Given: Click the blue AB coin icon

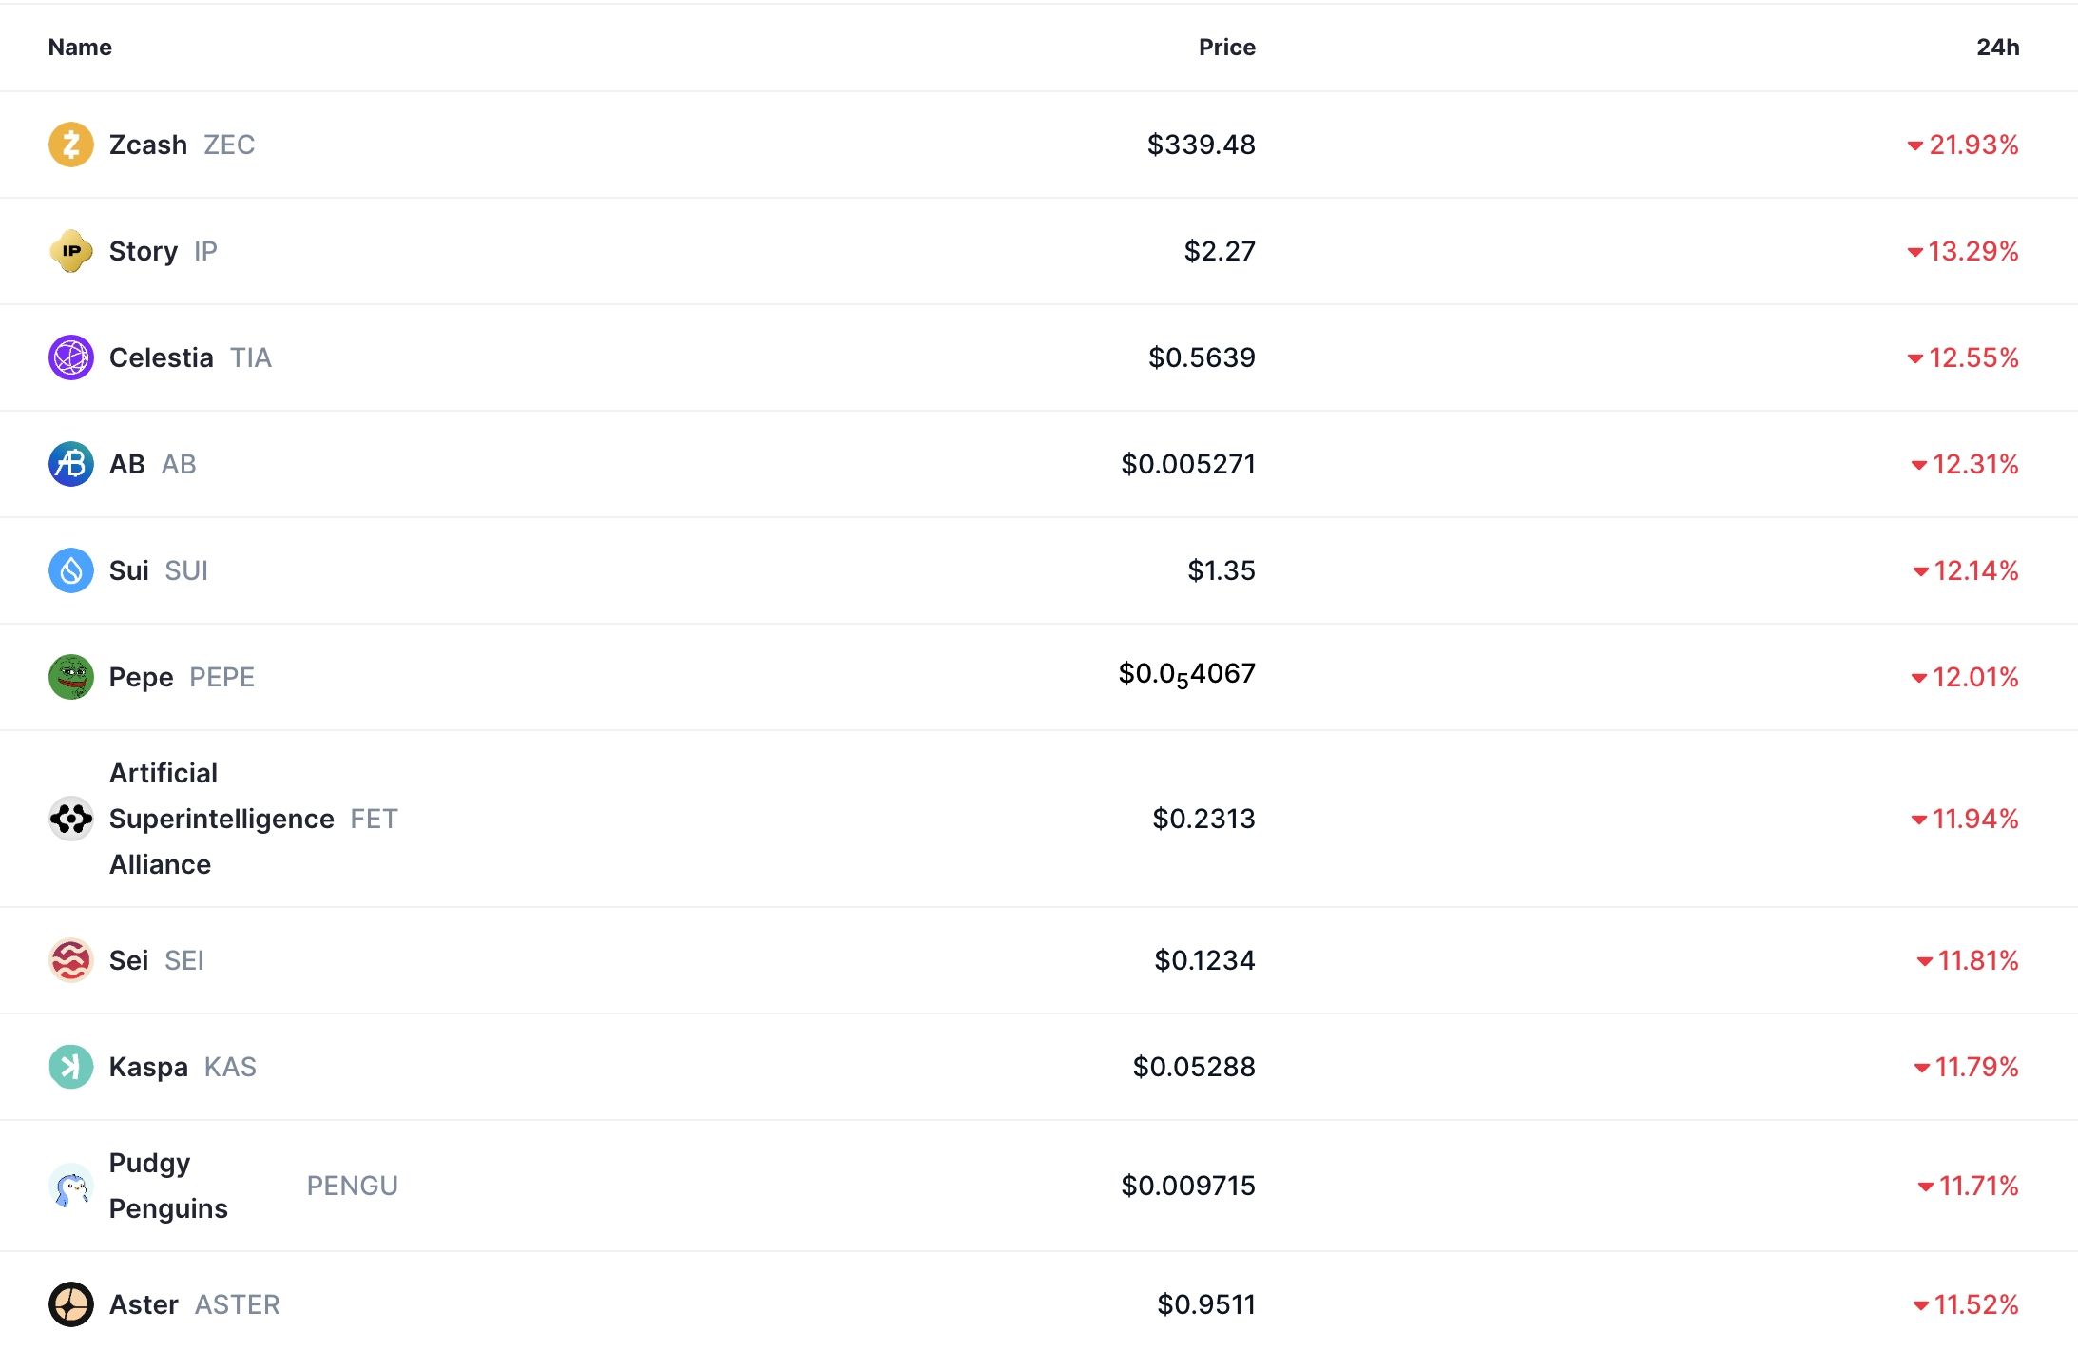Looking at the screenshot, I should point(71,464).
